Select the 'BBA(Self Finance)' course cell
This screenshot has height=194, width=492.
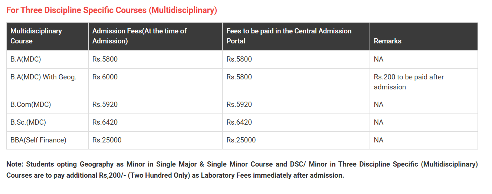point(38,140)
